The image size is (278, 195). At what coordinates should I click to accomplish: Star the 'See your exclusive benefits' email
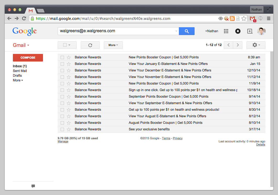69,129
